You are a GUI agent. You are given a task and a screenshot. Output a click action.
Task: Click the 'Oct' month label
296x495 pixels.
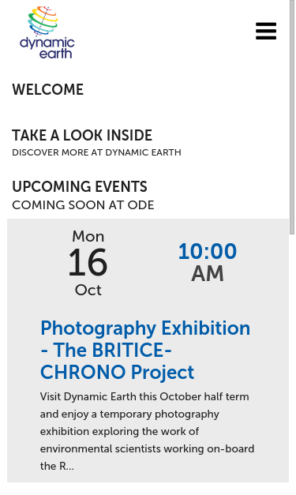pyautogui.click(x=88, y=290)
